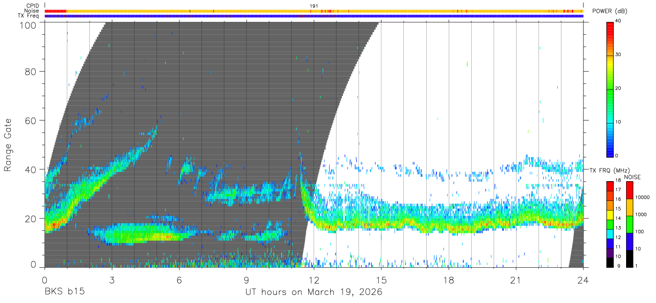Click the noise color legend bar

(x=629, y=224)
